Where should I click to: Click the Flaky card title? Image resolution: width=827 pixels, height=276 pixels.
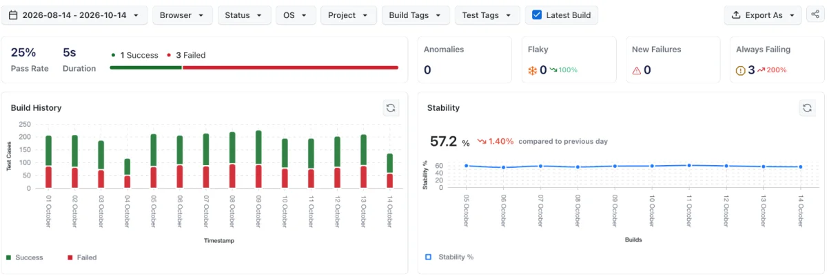coord(538,50)
